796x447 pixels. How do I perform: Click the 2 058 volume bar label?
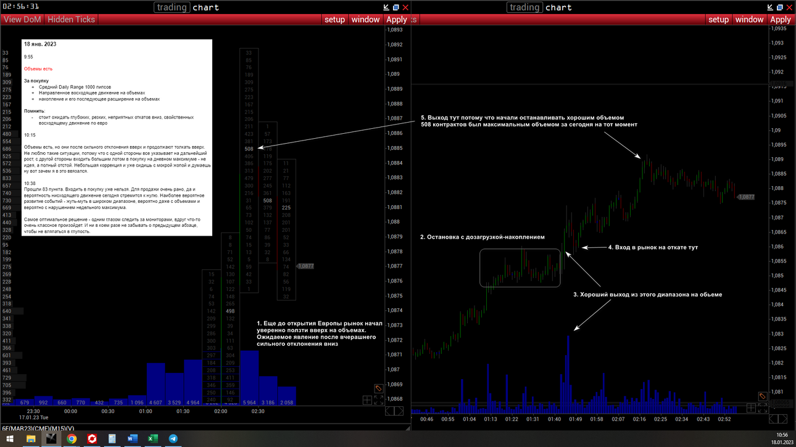coord(287,402)
